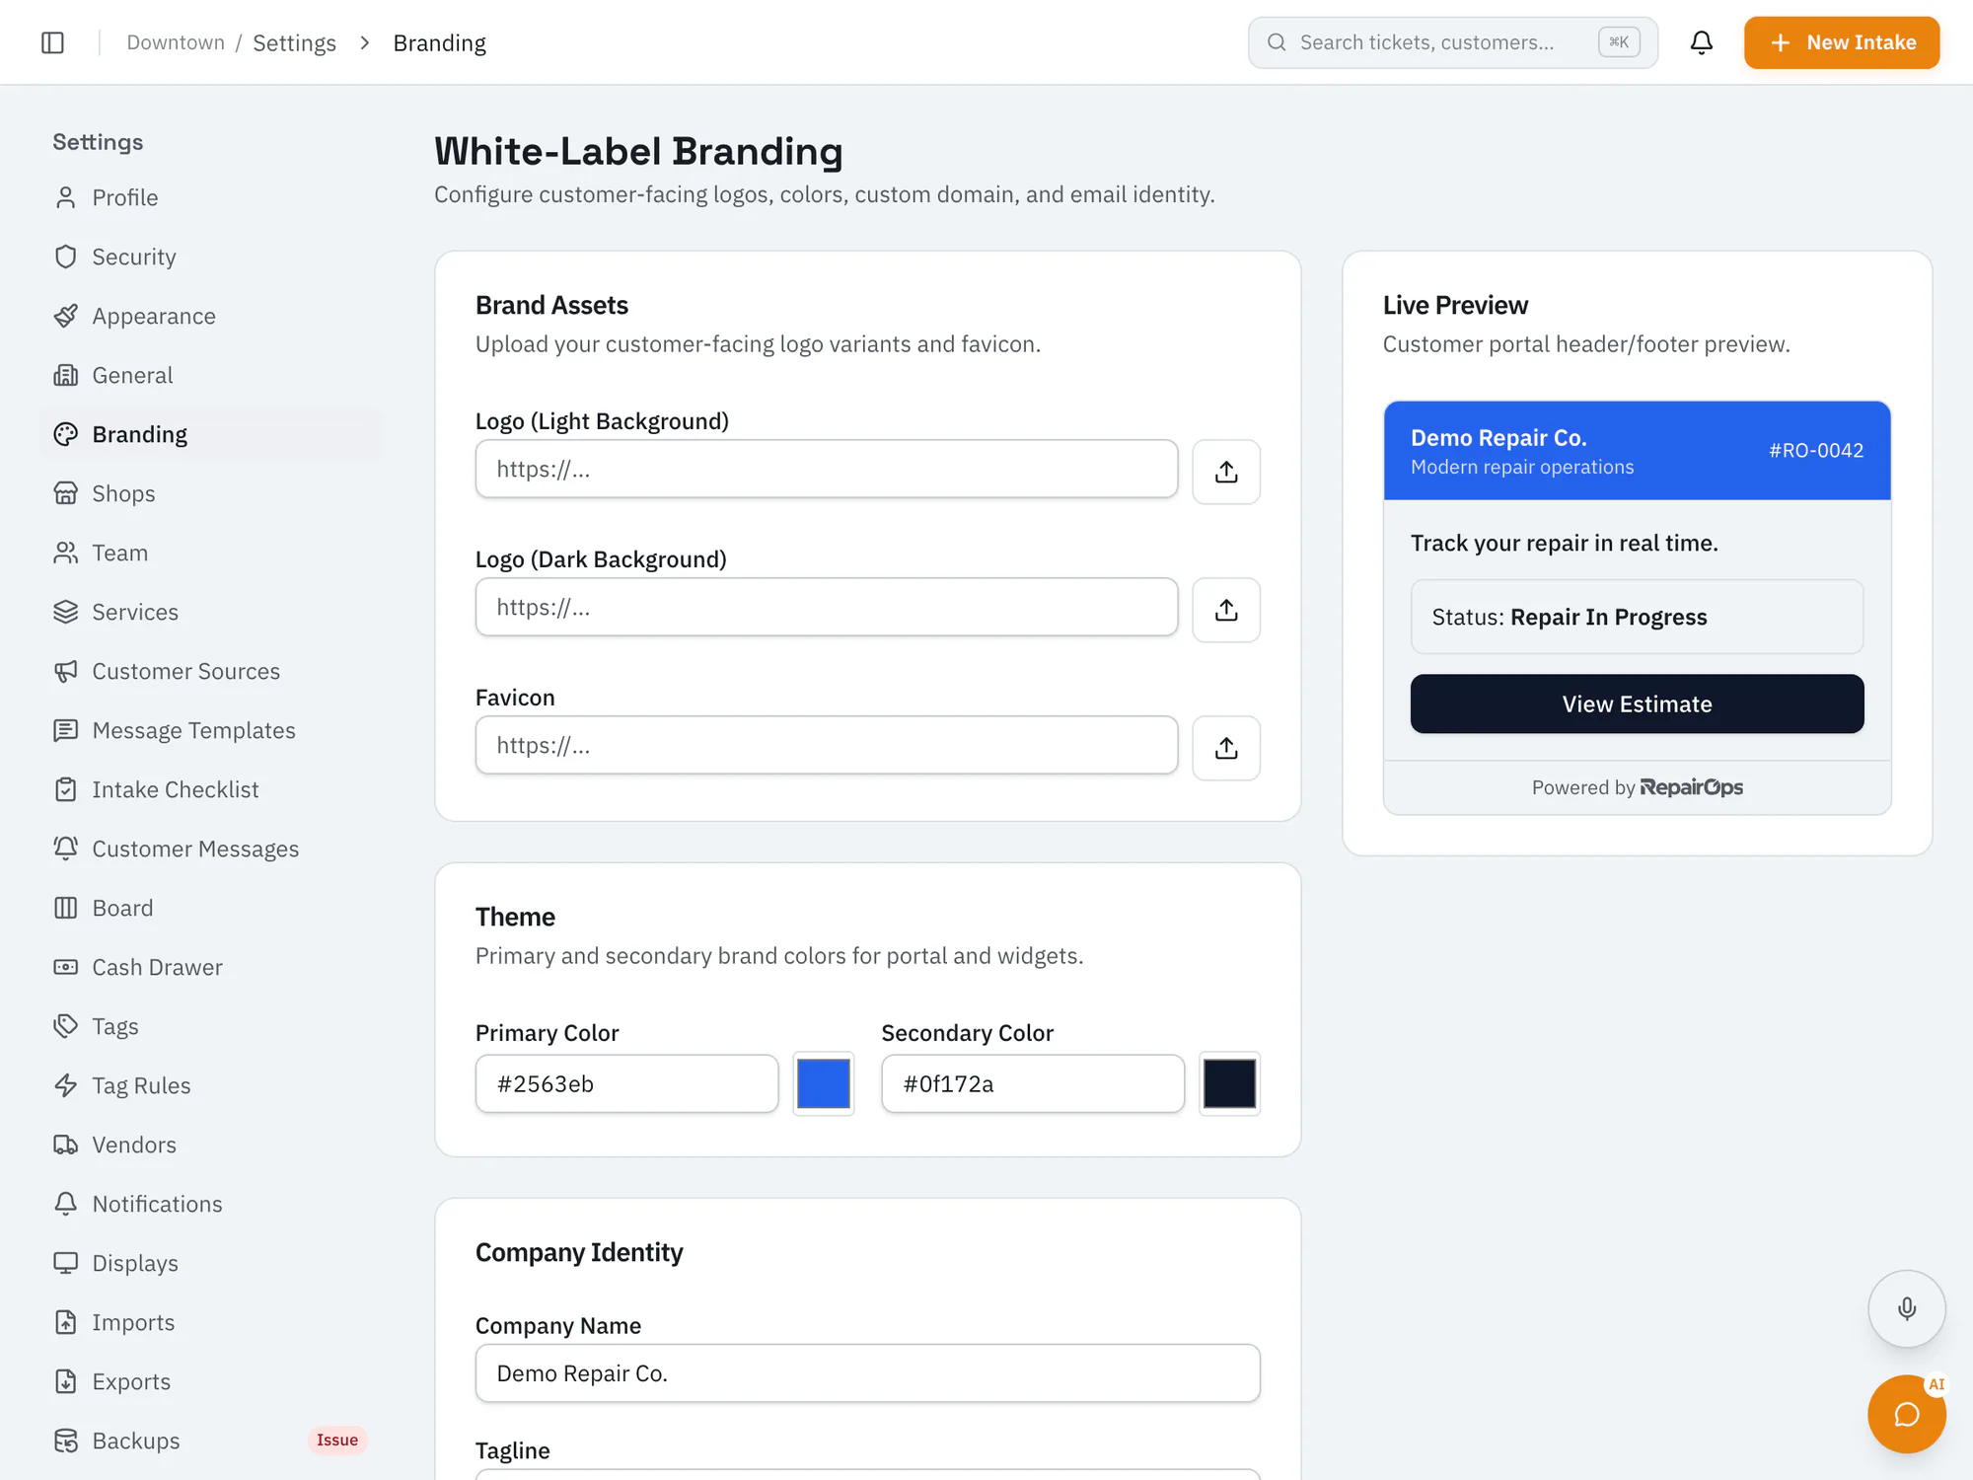Click the Appearance paintbrush icon
The image size is (1973, 1480).
pyautogui.click(x=66, y=316)
